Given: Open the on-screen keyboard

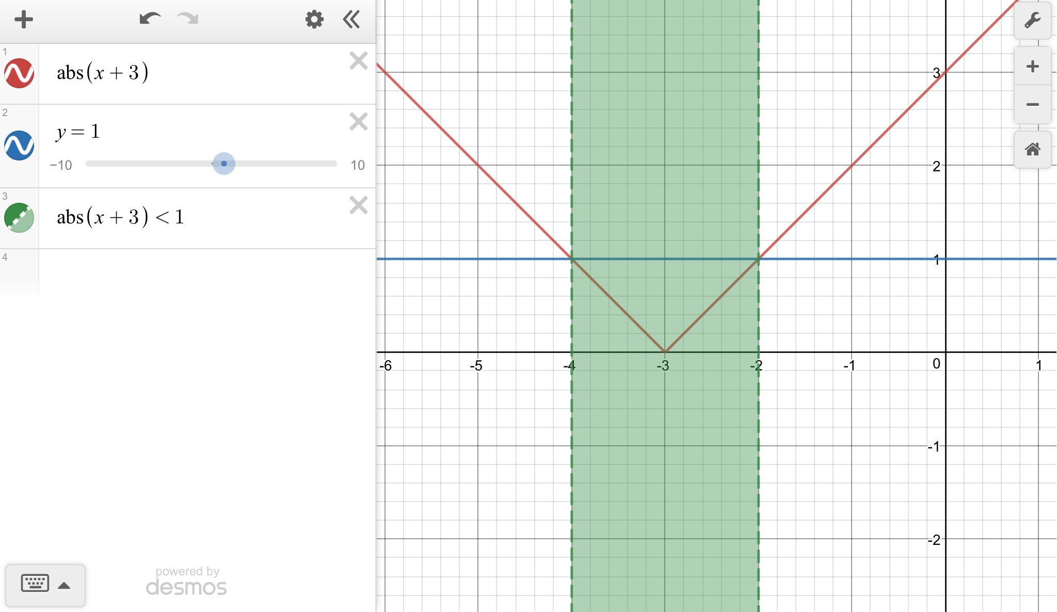Looking at the screenshot, I should click(35, 584).
